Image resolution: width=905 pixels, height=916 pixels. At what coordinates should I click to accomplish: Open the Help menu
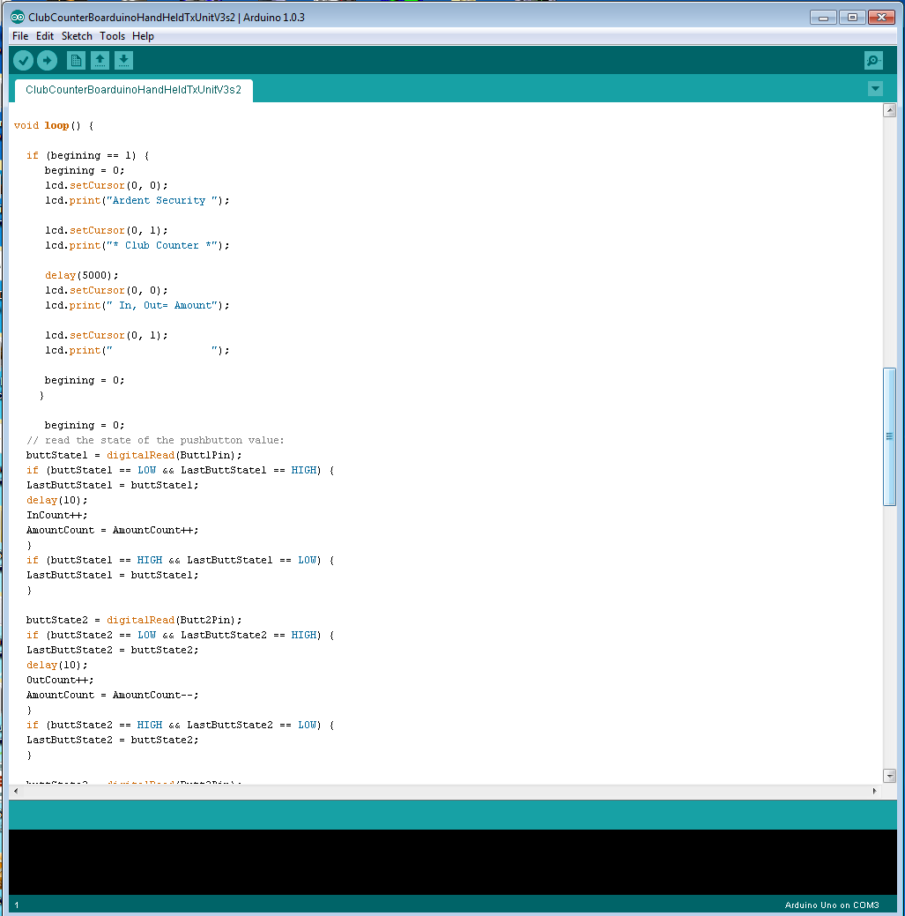143,36
